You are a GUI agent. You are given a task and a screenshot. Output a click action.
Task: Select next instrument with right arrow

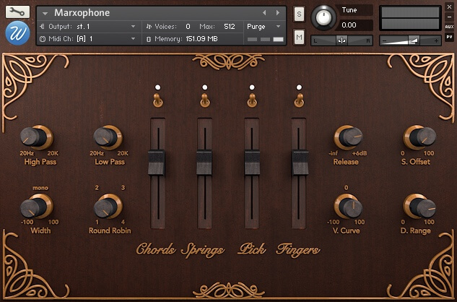click(x=278, y=12)
